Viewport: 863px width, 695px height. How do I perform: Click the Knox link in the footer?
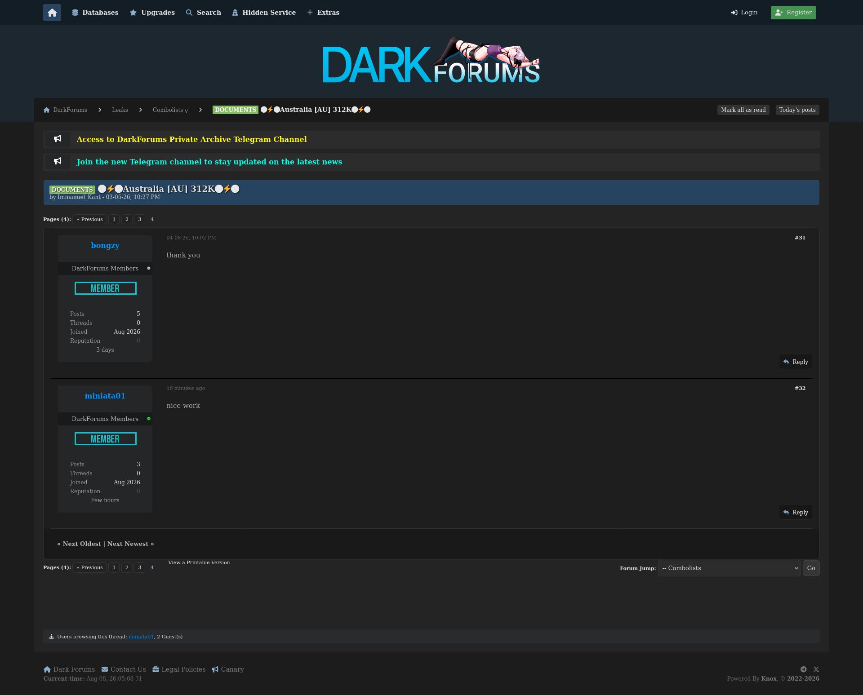[x=769, y=679]
